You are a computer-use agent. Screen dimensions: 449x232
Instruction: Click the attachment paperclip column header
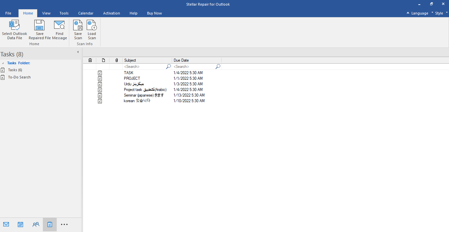[x=116, y=60]
